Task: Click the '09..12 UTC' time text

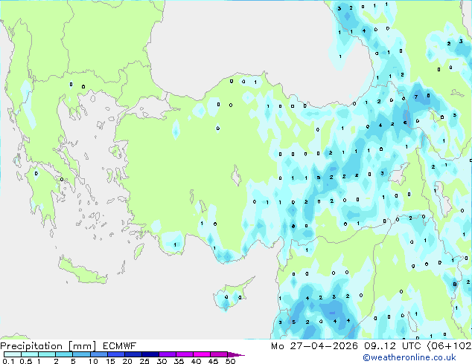Action: click(393, 346)
